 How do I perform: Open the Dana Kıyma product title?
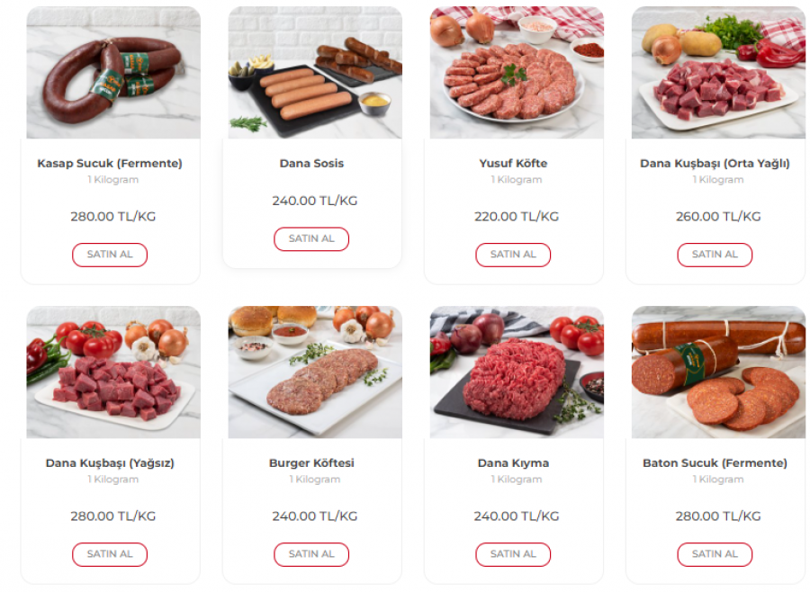click(x=513, y=462)
